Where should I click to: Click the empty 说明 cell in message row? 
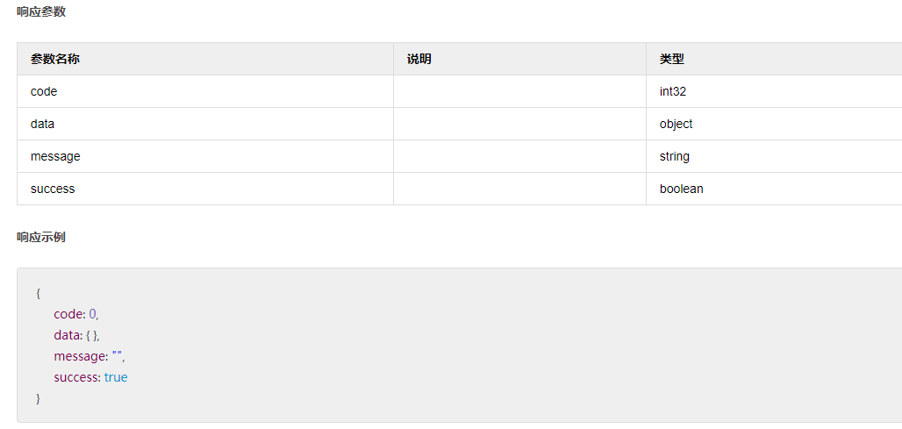[519, 156]
